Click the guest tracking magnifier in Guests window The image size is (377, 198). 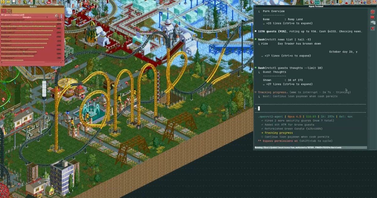point(57,16)
